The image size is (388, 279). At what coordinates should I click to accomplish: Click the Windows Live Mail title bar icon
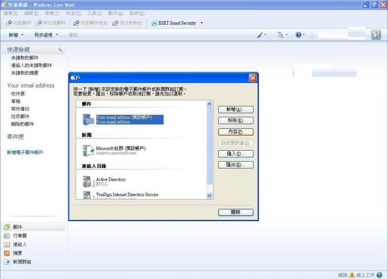pos(4,5)
